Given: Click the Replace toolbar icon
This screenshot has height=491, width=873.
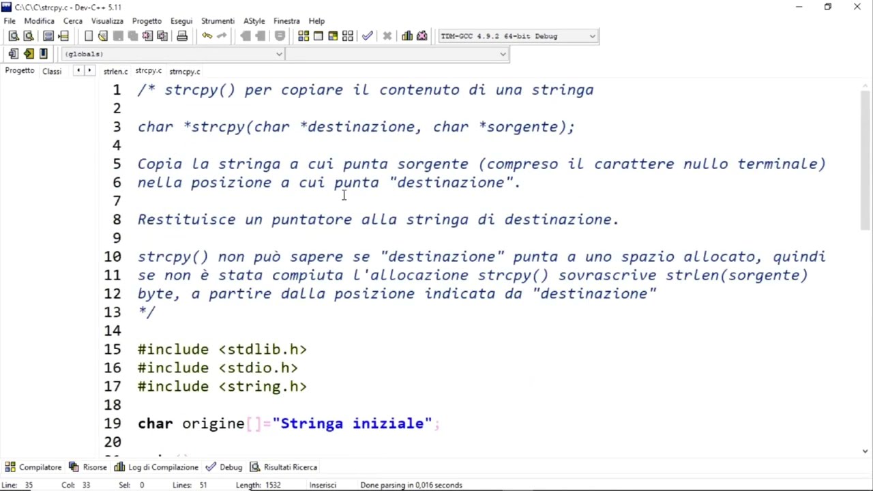Looking at the screenshot, I should [29, 36].
